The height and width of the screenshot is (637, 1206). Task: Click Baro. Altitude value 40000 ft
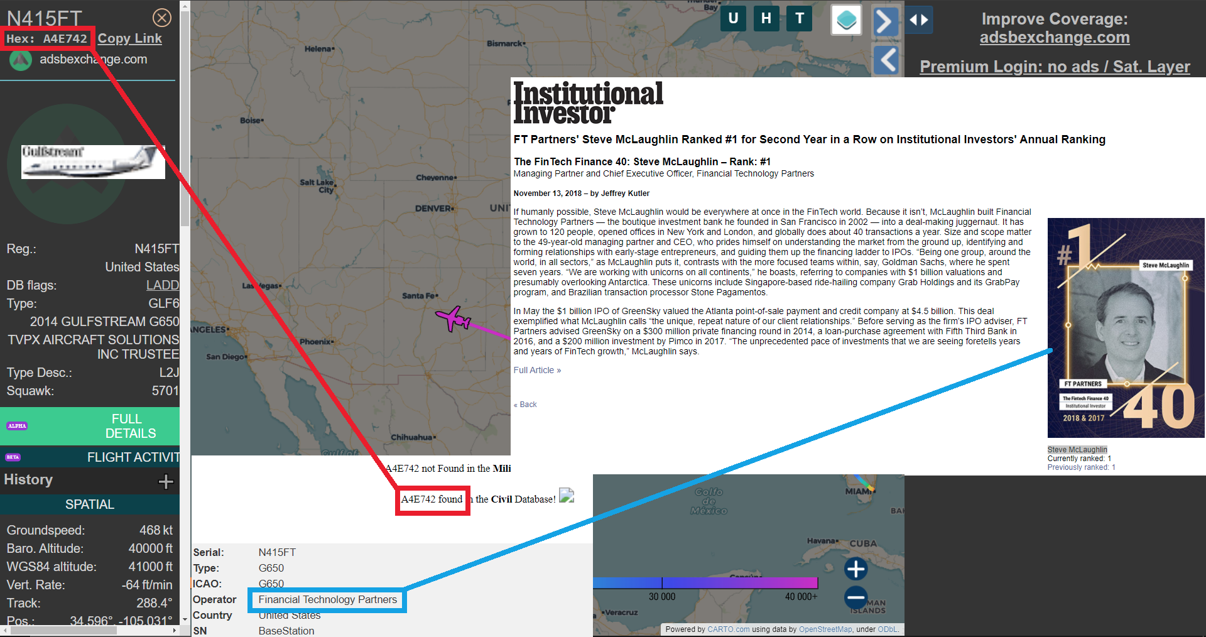coord(150,548)
